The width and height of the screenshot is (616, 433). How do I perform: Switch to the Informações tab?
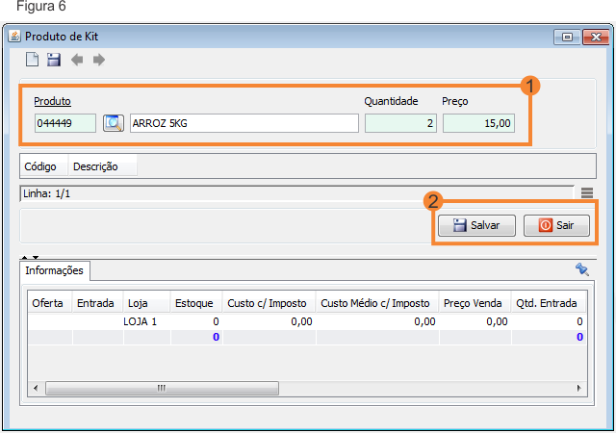click(x=55, y=271)
